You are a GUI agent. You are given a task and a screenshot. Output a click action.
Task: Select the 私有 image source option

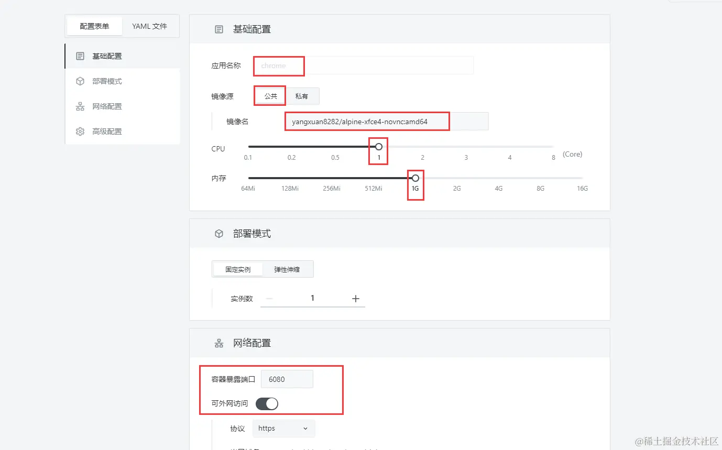click(x=302, y=96)
